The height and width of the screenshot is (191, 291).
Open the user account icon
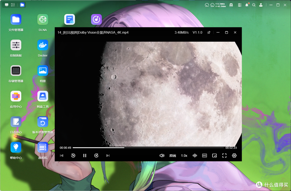pyautogui.click(x=261, y=5)
